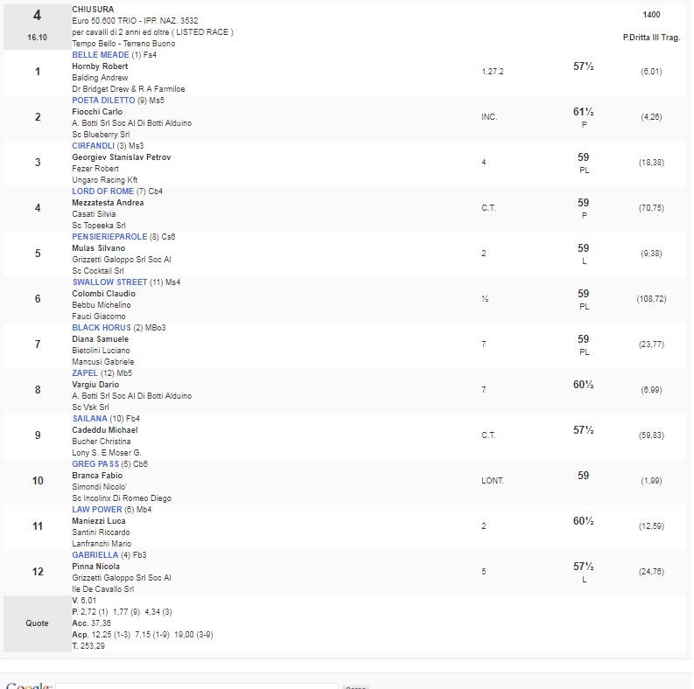The height and width of the screenshot is (689, 694).
Task: Click the Quote label cell
Action: [37, 623]
